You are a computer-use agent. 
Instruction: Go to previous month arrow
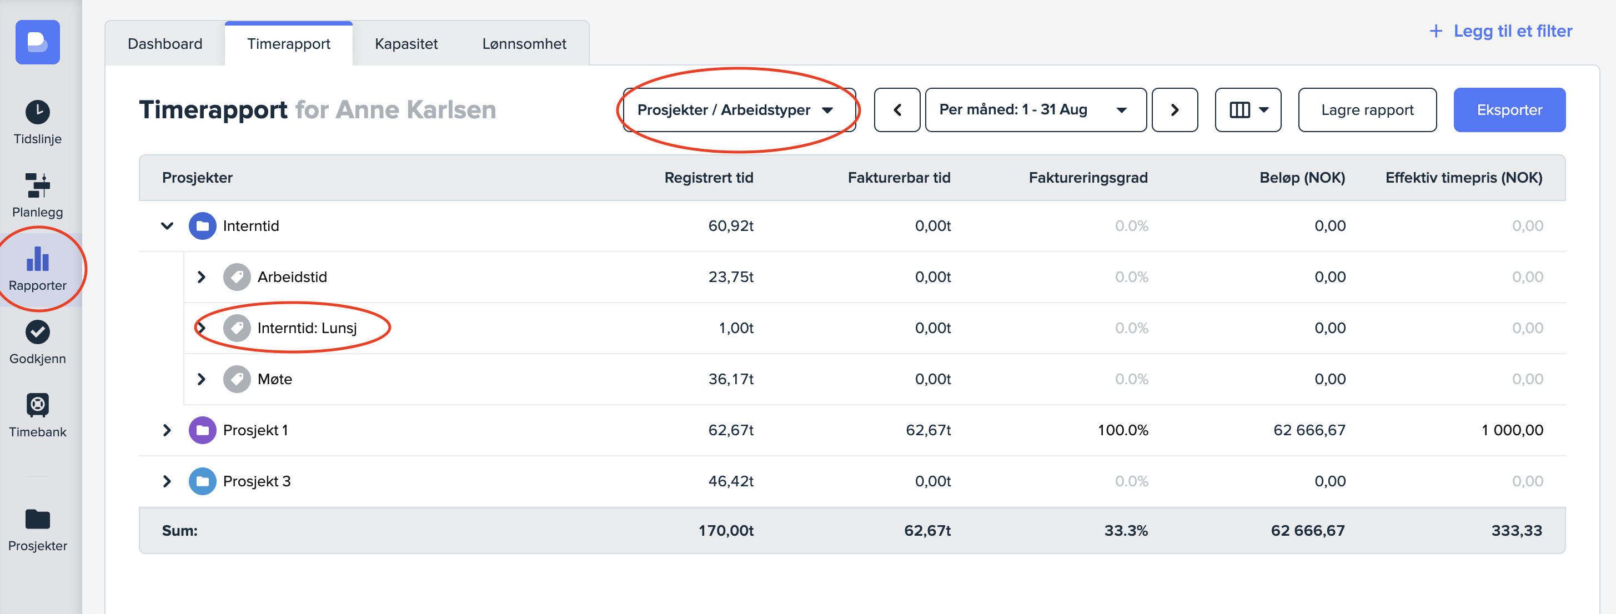pyautogui.click(x=897, y=110)
